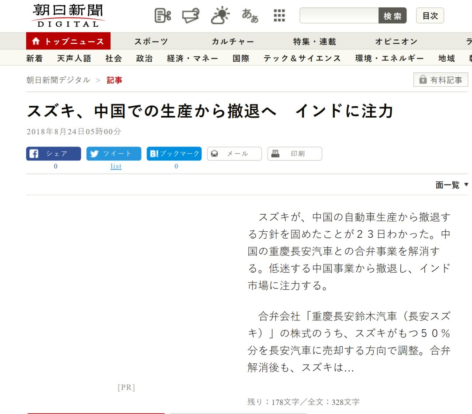Select the トップニュース tab
This screenshot has width=472, height=414.
pos(68,41)
